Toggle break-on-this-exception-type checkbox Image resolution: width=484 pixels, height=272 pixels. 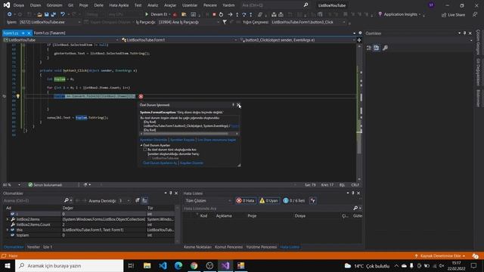pos(144,150)
